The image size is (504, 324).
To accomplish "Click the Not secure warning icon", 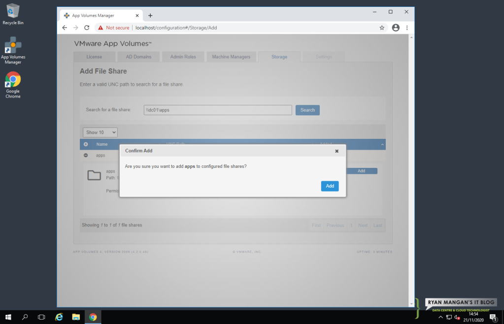I will 101,28.
